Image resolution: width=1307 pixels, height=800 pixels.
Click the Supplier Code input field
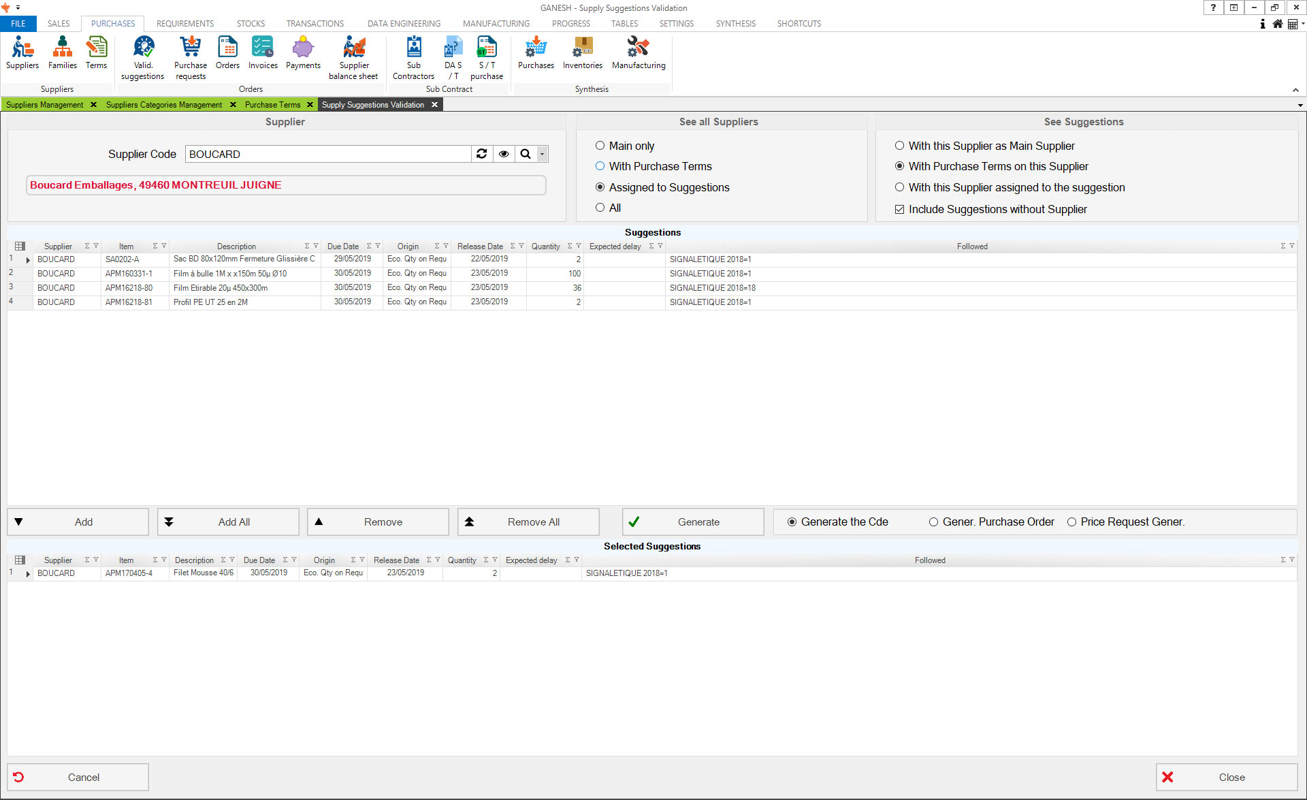point(327,154)
